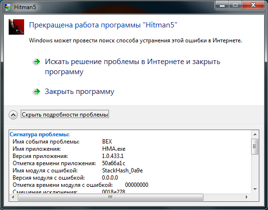Viewport: 268px width, 210px height.
Task: Choose "Закрыть программу" option
Action: (x=80, y=92)
